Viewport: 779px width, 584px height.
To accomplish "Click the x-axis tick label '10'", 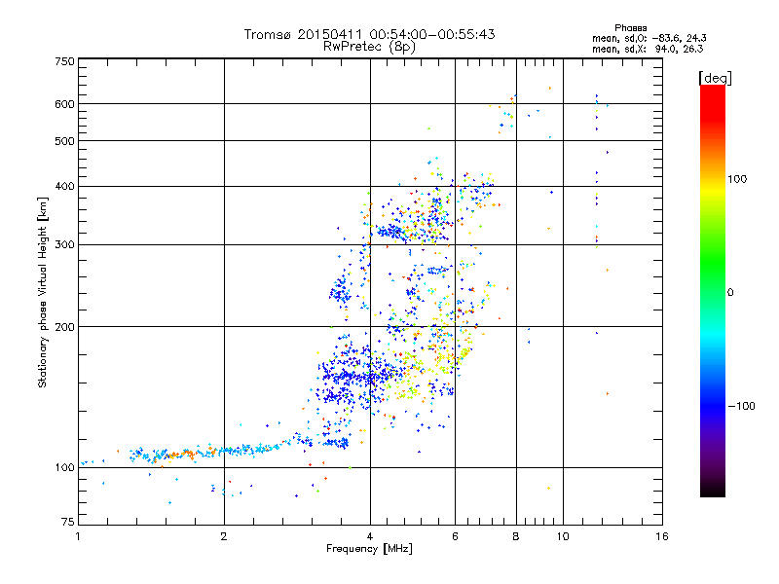I will [563, 536].
